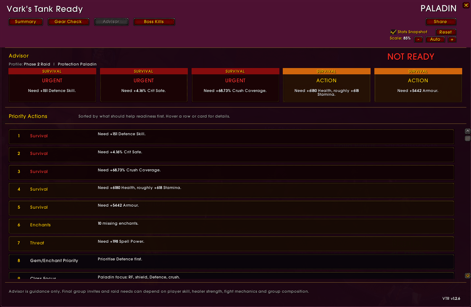This screenshot has width=471, height=307.
Task: Select the Action Health and Stamina card
Action: (326, 85)
